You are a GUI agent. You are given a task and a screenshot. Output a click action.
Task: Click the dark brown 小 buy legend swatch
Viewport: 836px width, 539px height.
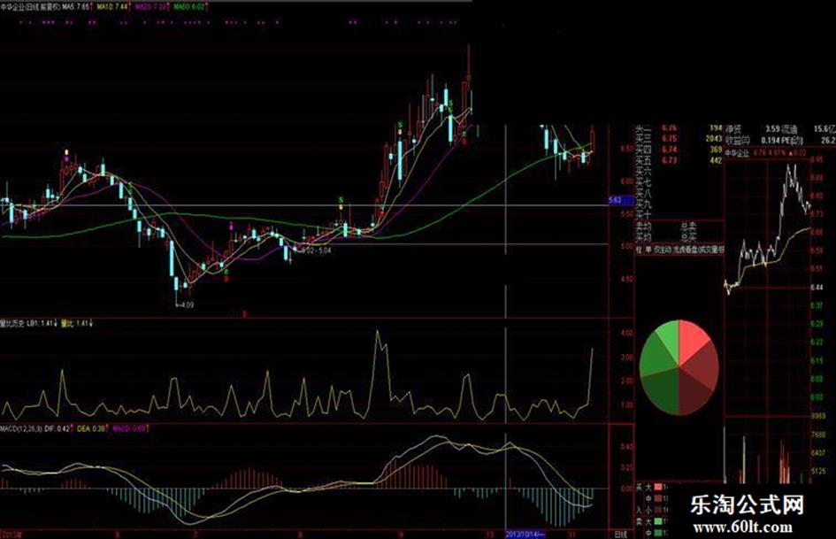[658, 510]
